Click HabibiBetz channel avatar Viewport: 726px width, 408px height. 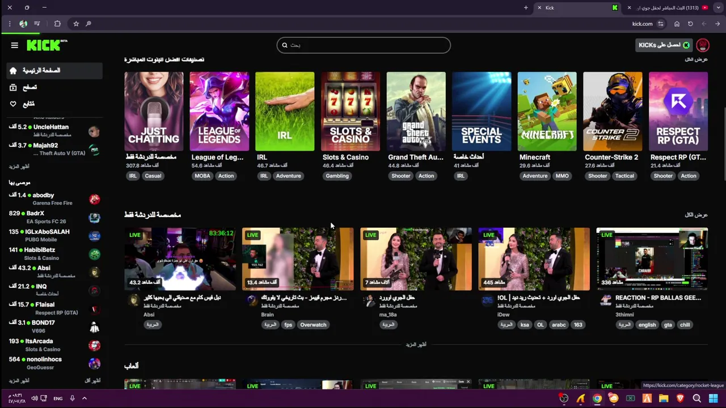(x=95, y=254)
